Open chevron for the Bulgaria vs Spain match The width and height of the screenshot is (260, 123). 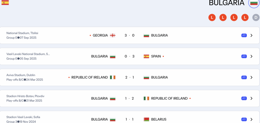[x=251, y=56]
